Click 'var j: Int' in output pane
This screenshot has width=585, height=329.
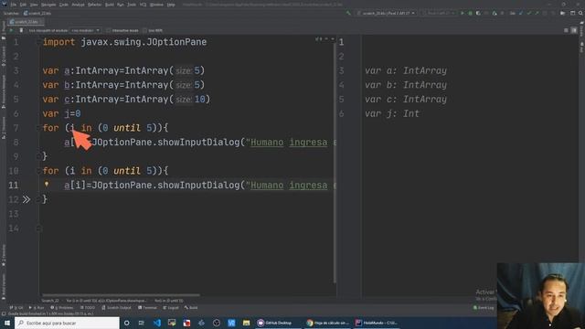point(392,113)
